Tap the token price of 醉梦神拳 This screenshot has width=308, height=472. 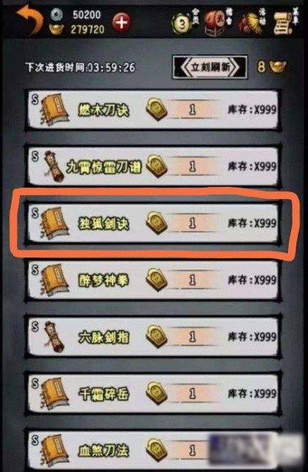click(x=192, y=280)
